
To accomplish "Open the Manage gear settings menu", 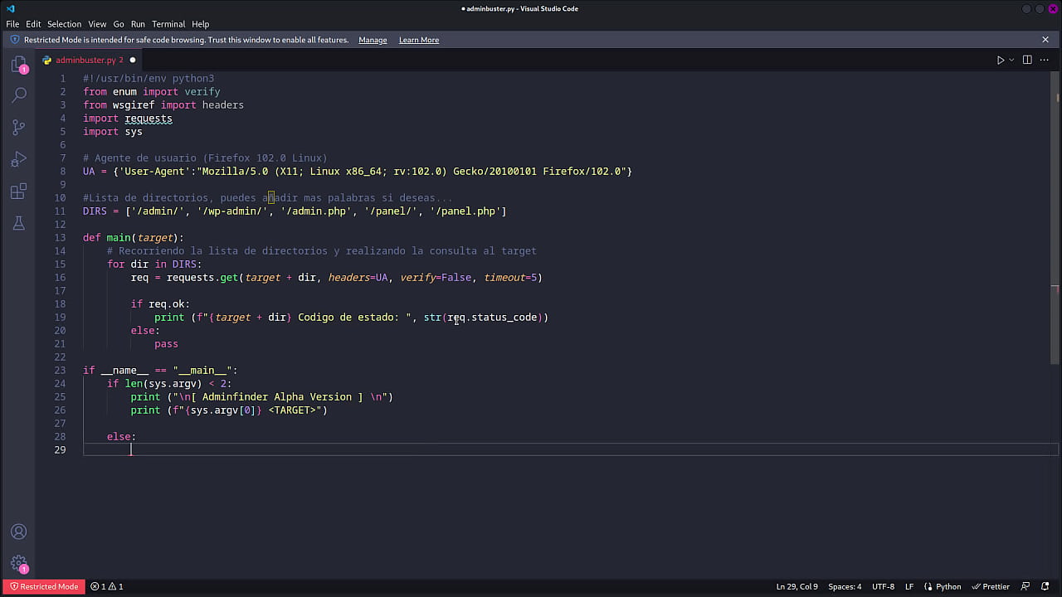I will tap(18, 563).
